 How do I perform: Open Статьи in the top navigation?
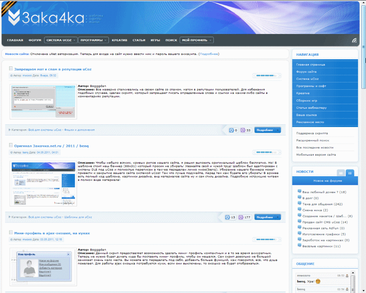(x=139, y=40)
